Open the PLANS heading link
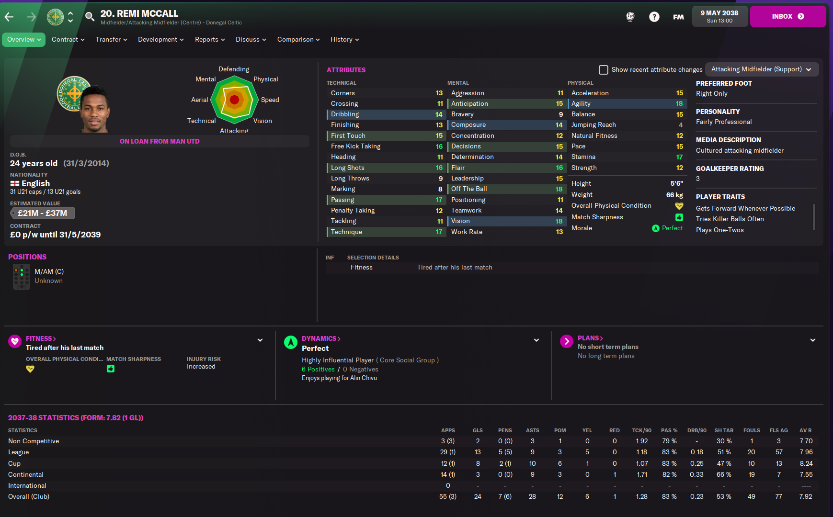The width and height of the screenshot is (833, 517). pos(590,338)
